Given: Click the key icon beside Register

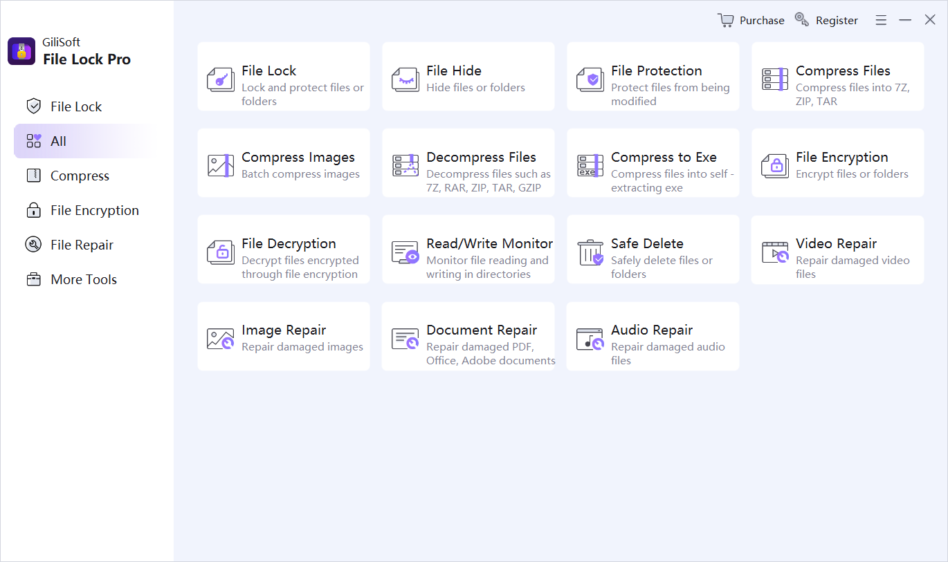Looking at the screenshot, I should (802, 20).
